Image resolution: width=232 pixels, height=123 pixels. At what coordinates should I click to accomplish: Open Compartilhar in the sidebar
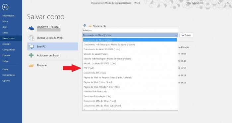[9, 49]
